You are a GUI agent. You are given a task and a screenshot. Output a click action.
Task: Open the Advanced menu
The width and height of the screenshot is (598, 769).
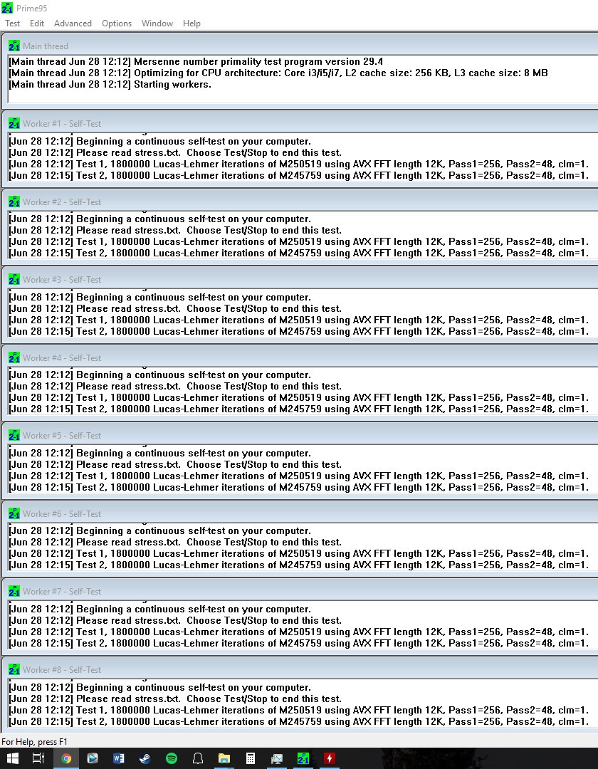coord(73,23)
